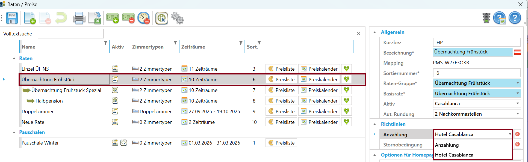Open the Raten-Gruppe dropdown
Screen dimensions: 528x162
517,83
